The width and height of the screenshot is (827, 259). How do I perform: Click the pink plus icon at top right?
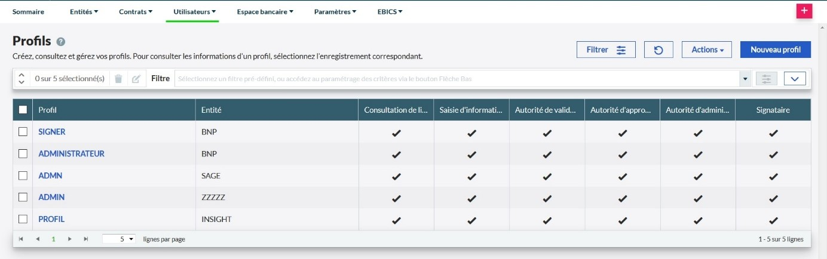click(x=804, y=11)
